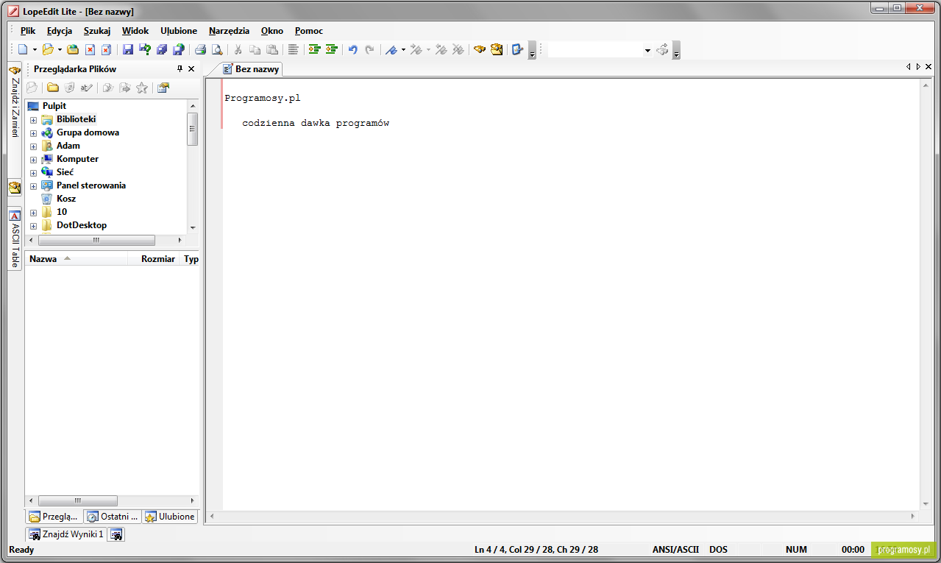Sort files by Rozmiar column

coord(154,259)
